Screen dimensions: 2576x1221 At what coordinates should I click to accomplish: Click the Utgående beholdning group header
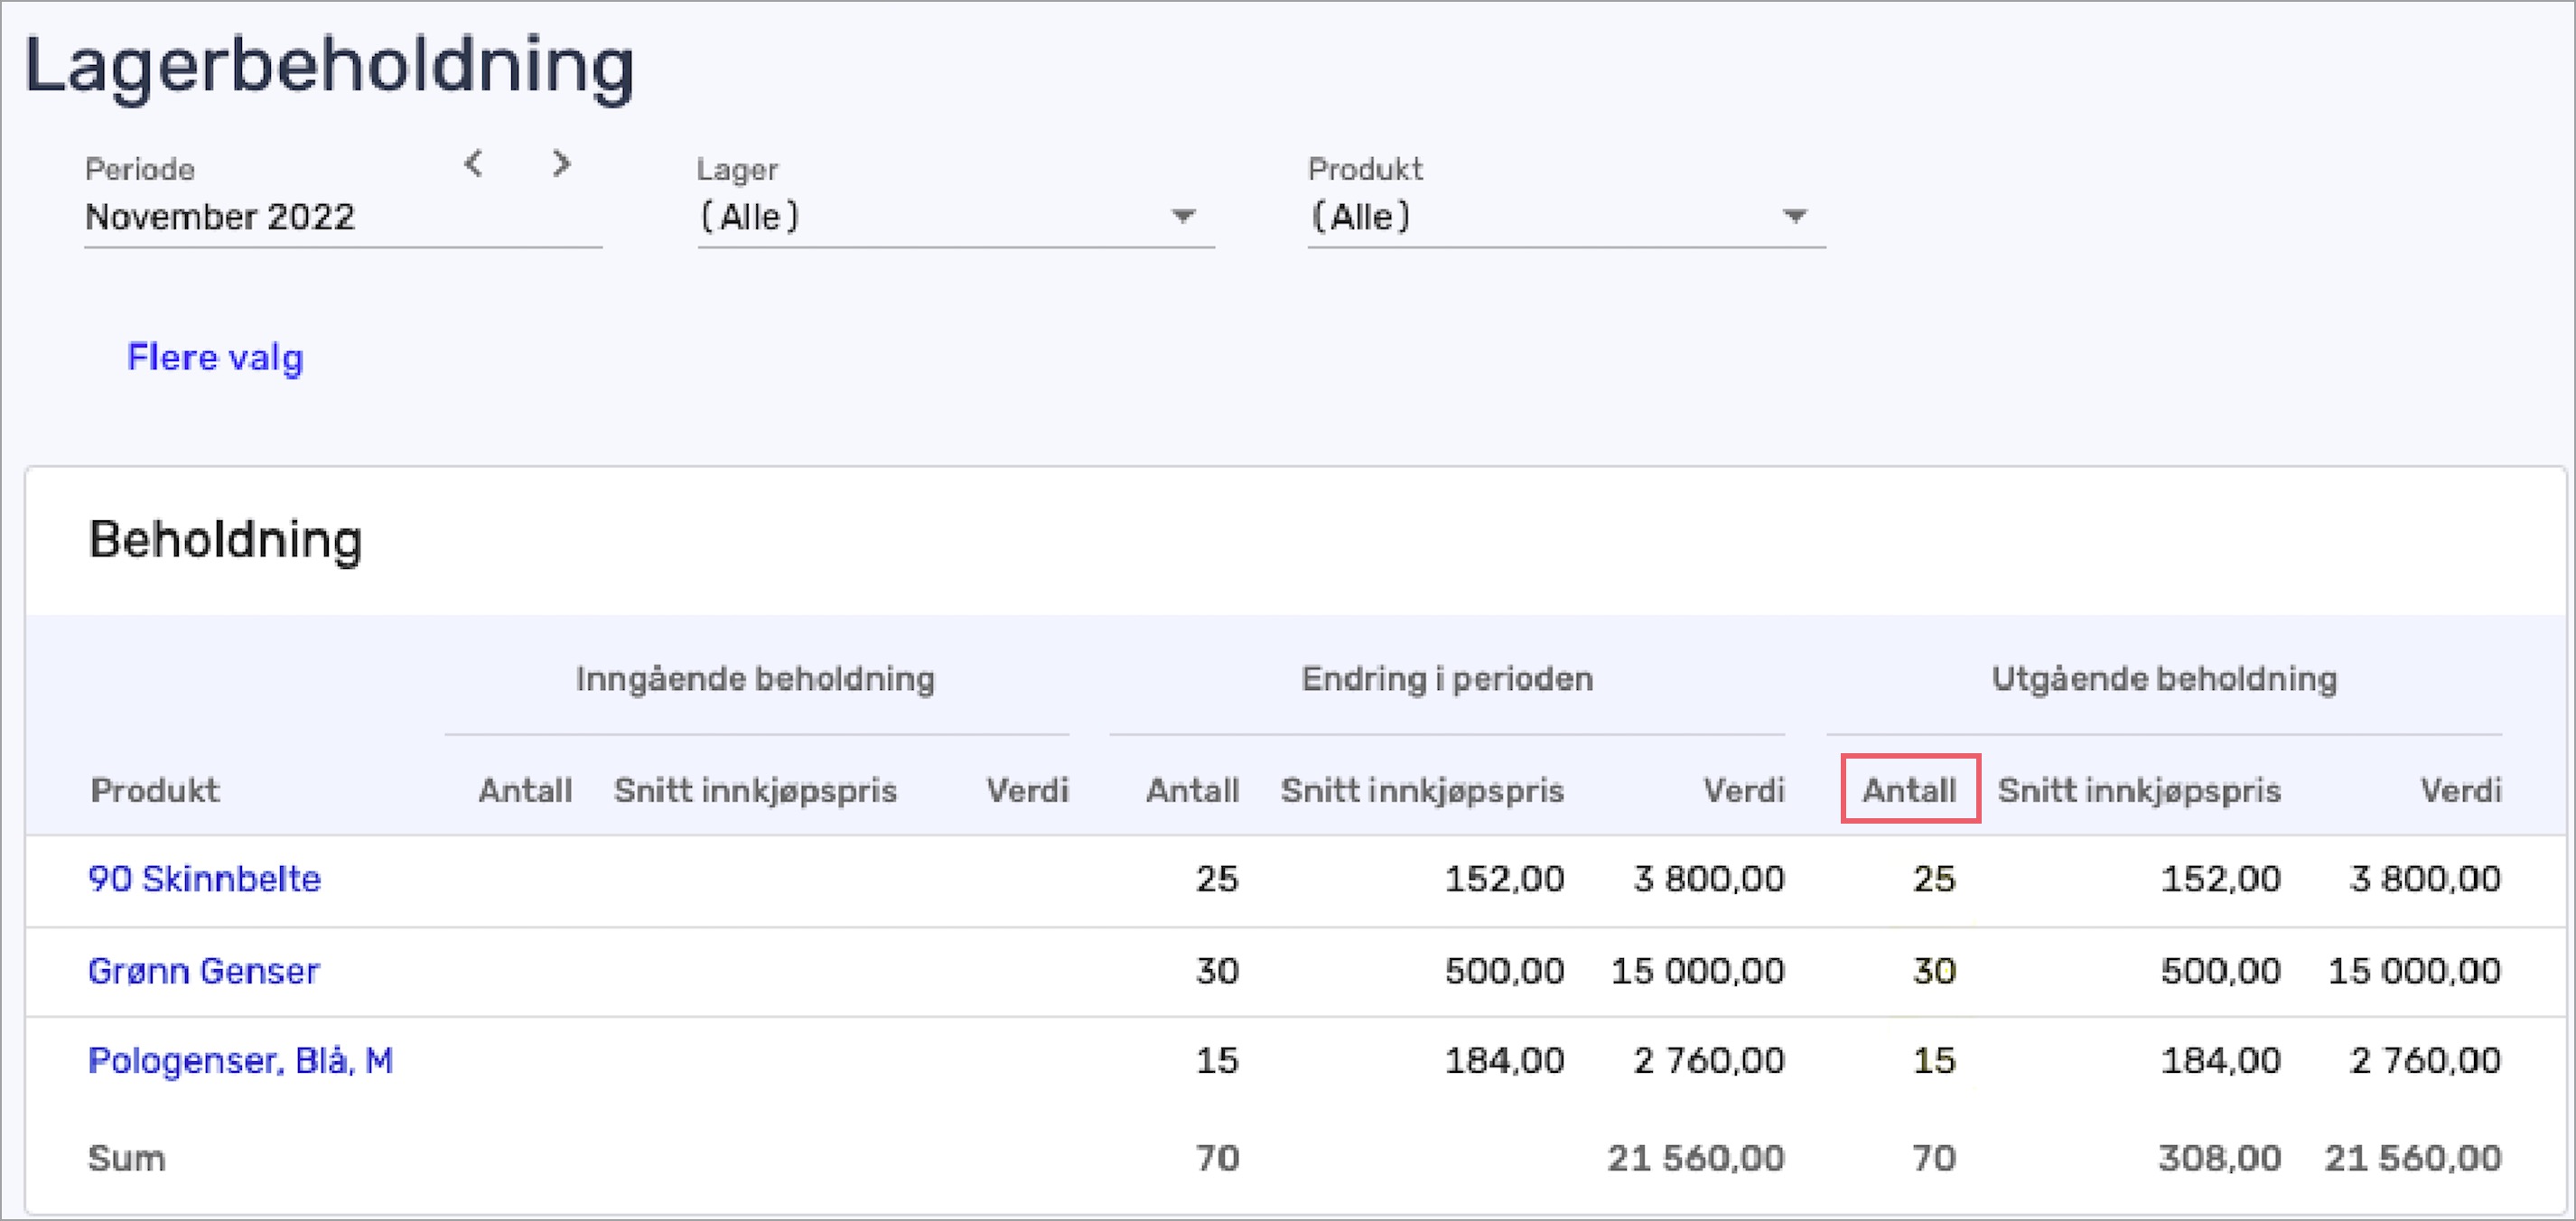coord(2164,679)
